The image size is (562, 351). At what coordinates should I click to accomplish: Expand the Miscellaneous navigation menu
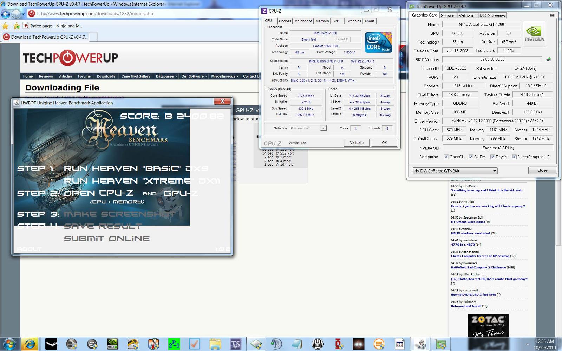tap(225, 76)
